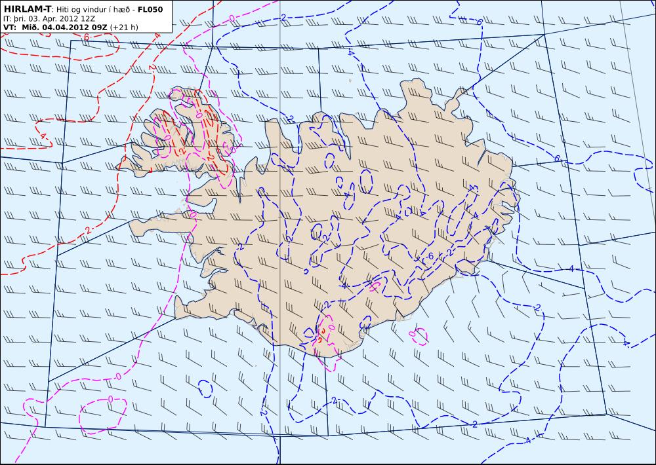Click the '(+21 h)' forecast offset text
The image size is (656, 465).
tap(124, 27)
